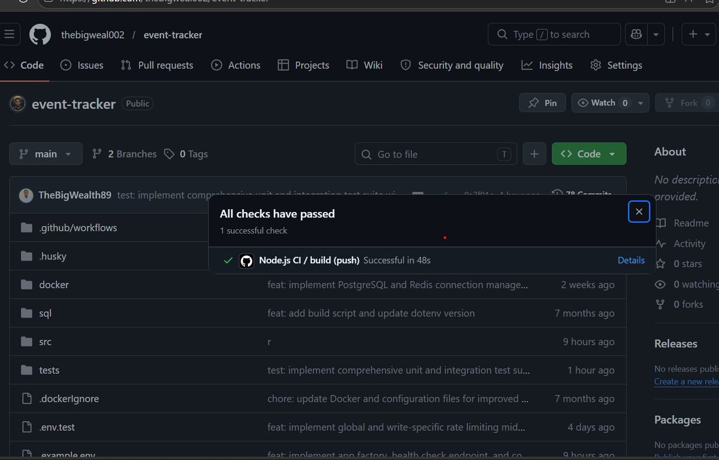Viewport: 719px width, 460px height.
Task: Open the green Code clone dropdown
Action: [x=589, y=154]
